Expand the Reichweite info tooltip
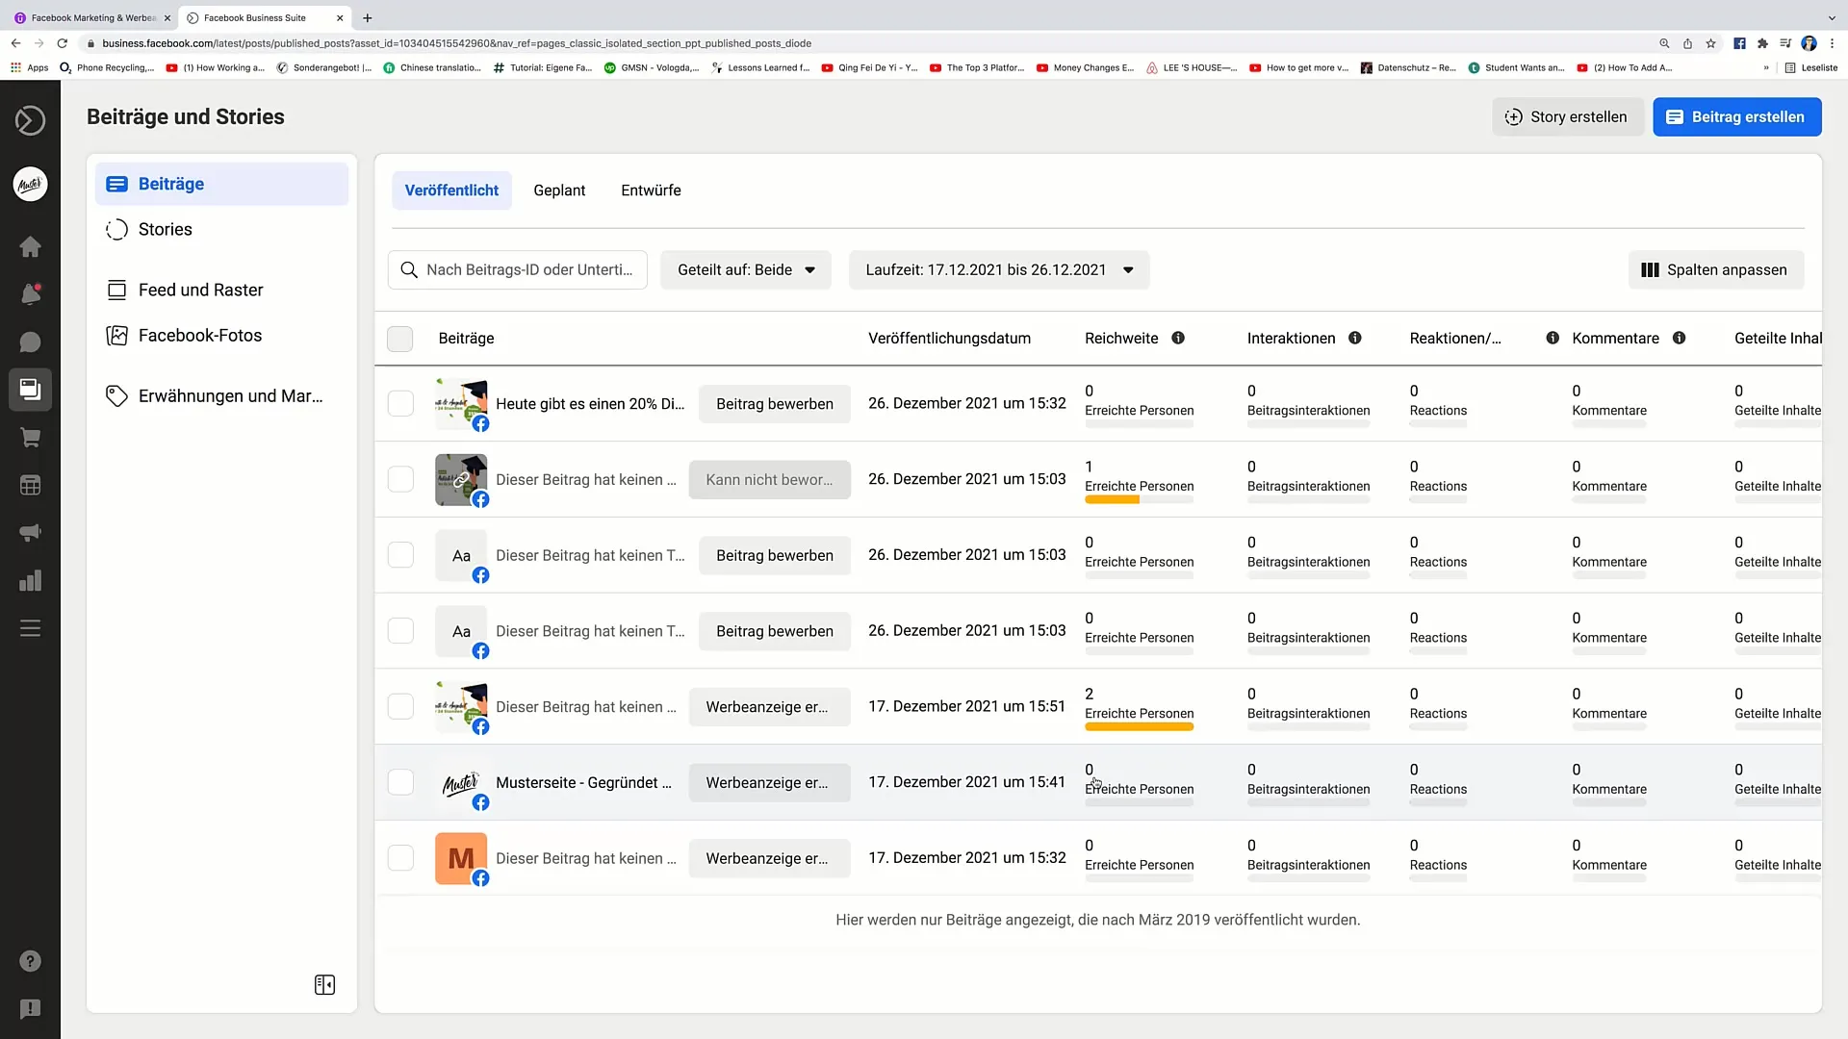 coord(1178,338)
